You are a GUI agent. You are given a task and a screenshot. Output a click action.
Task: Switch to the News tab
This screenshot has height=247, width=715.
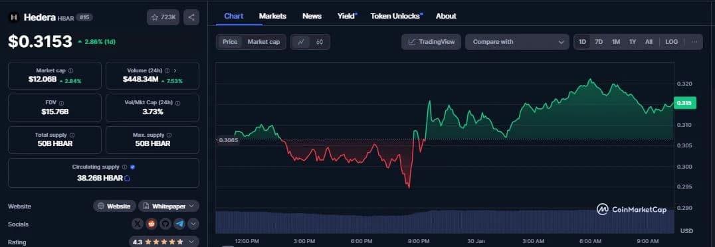pyautogui.click(x=312, y=16)
